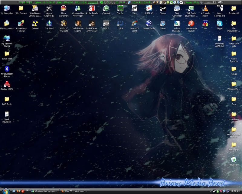The height and width of the screenshot is (194, 242).
Task: Launch Safari browser shortcut
Action: pos(163,25)
